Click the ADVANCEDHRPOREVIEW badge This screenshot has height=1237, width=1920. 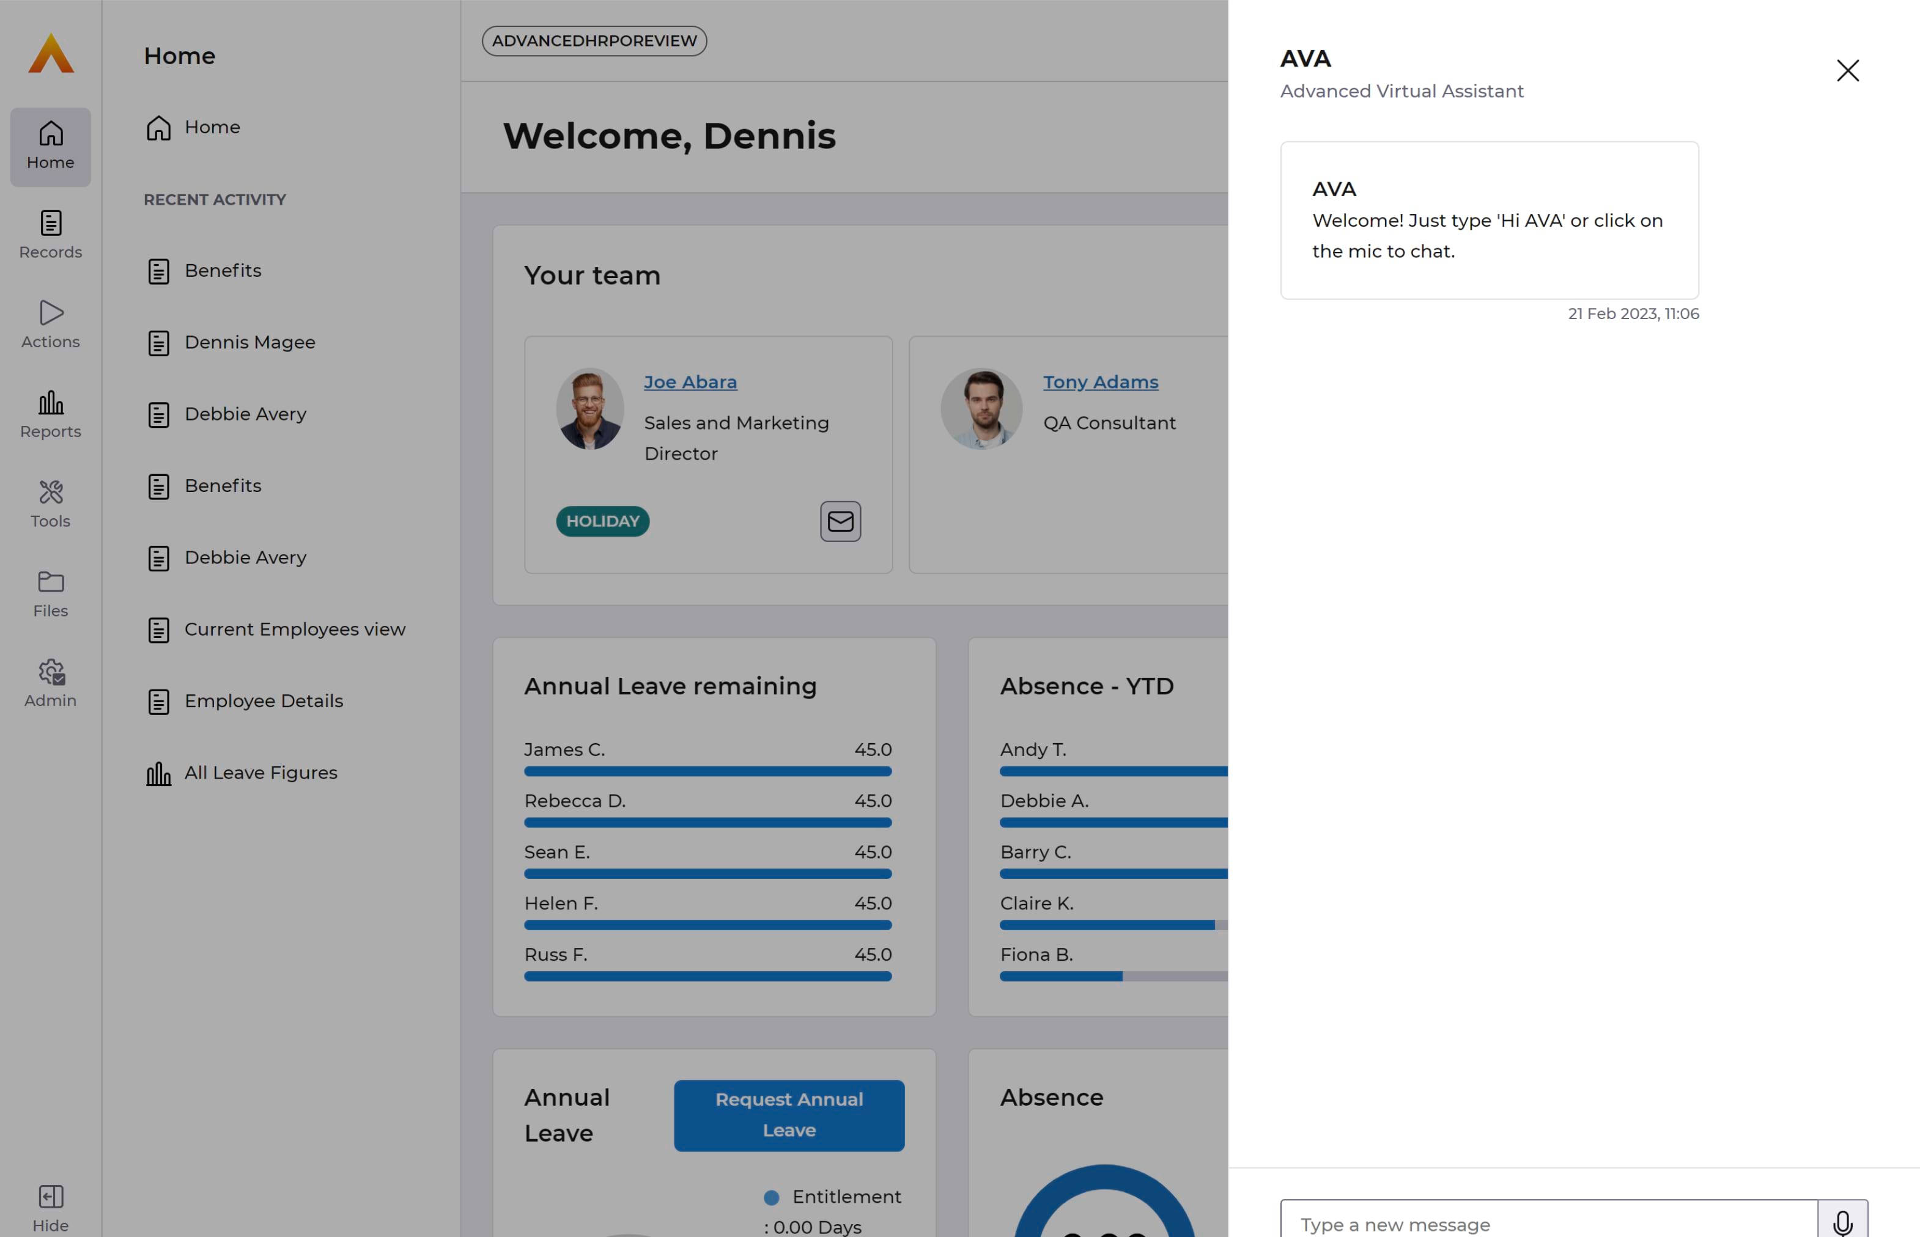point(594,41)
